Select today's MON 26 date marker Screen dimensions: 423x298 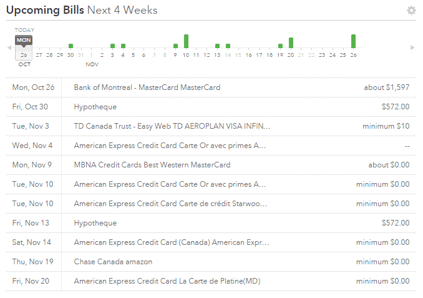pos(23,49)
